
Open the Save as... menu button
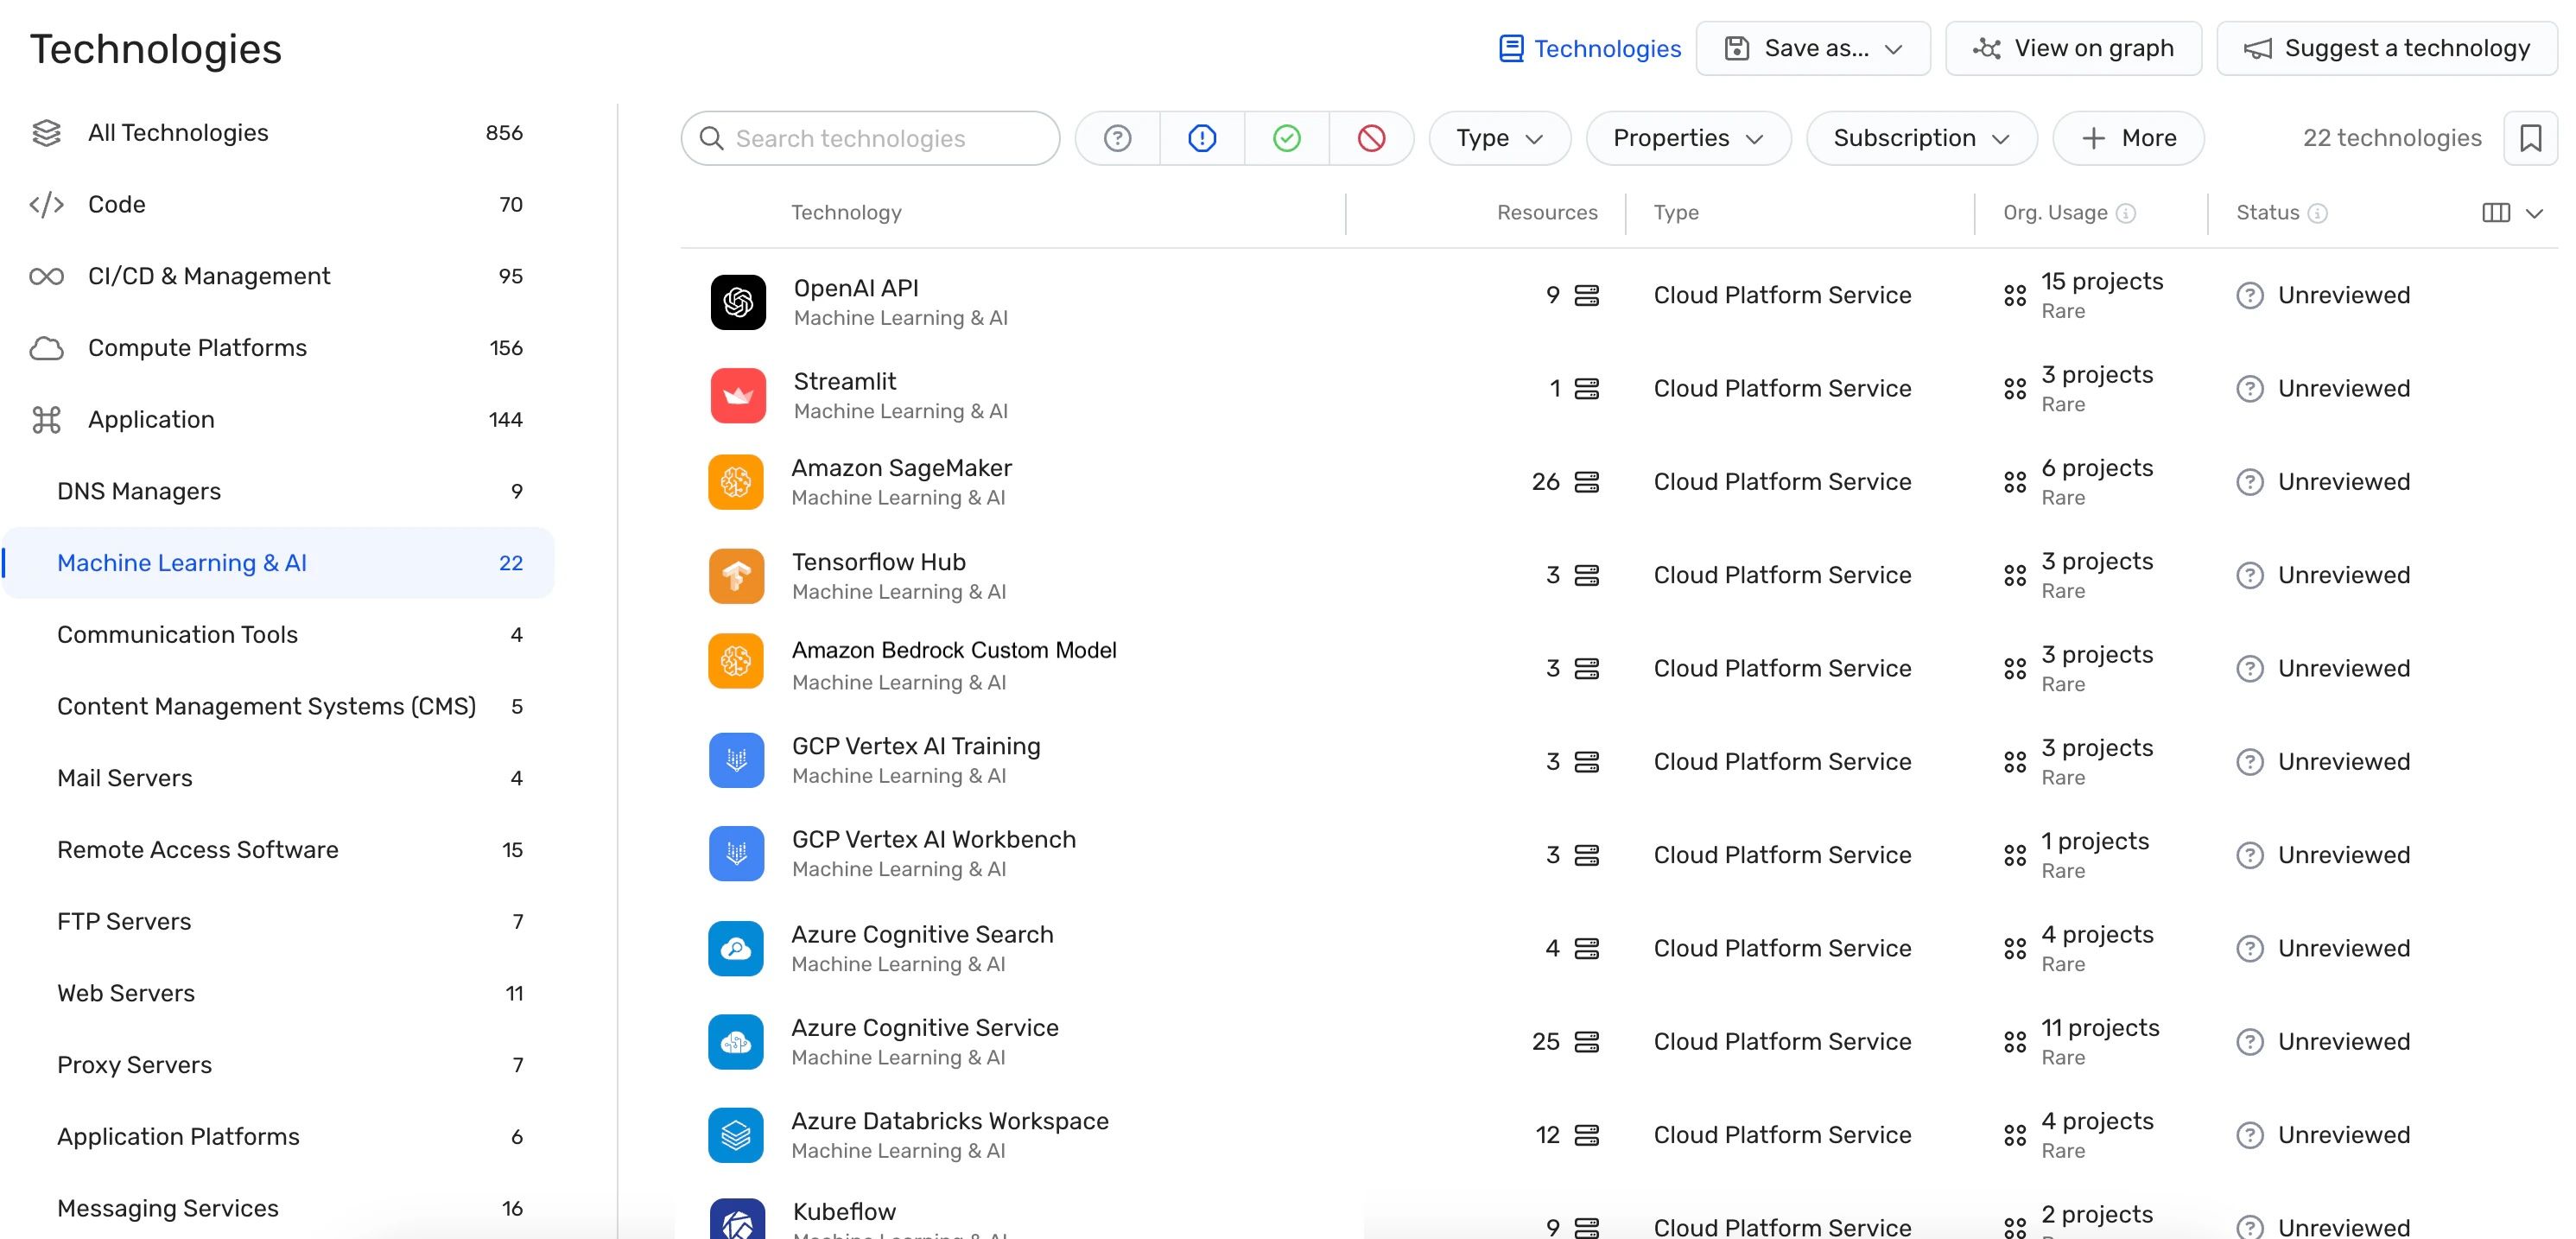pyautogui.click(x=1813, y=48)
